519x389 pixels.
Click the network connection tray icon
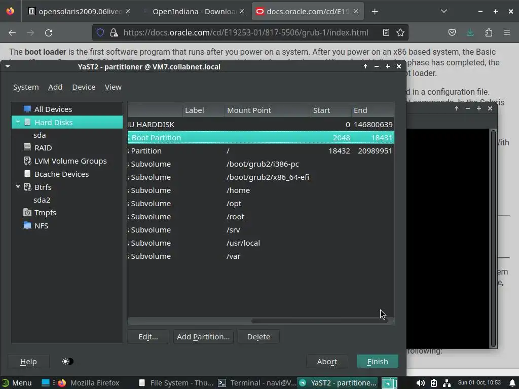[x=447, y=383]
